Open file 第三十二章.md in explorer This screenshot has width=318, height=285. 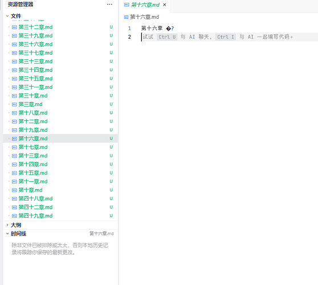(60, 27)
